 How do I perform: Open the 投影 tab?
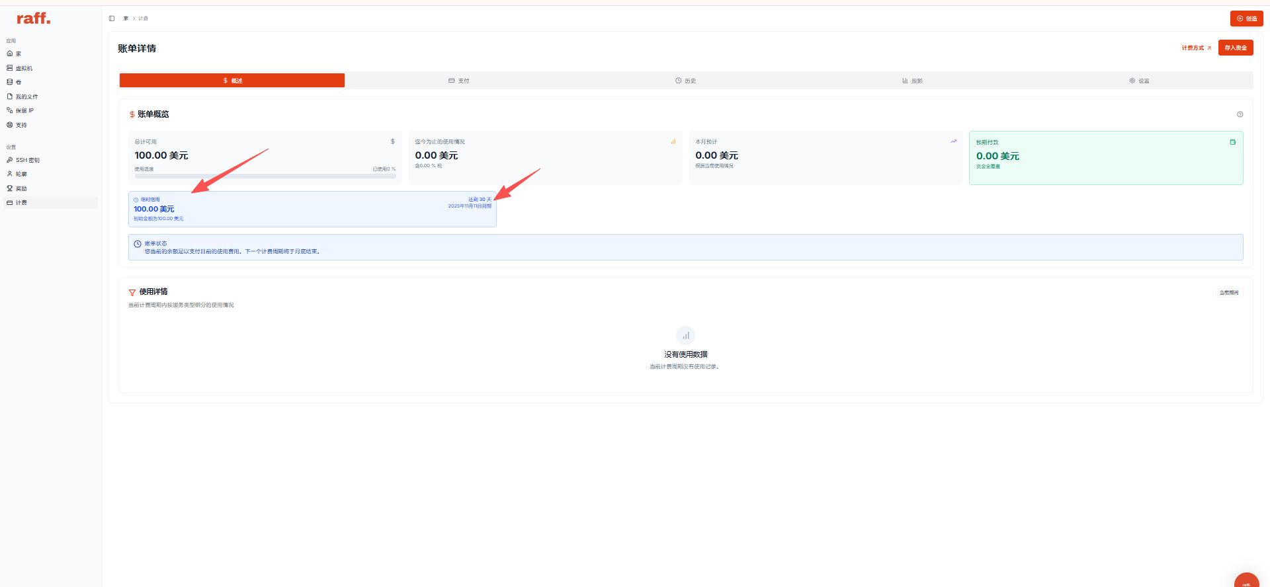click(x=912, y=81)
